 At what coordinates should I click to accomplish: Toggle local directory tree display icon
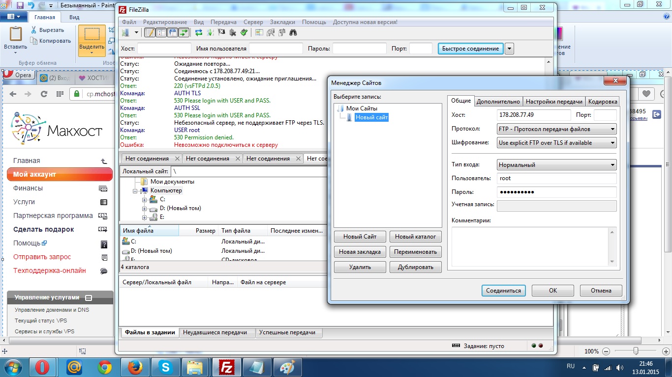click(161, 33)
